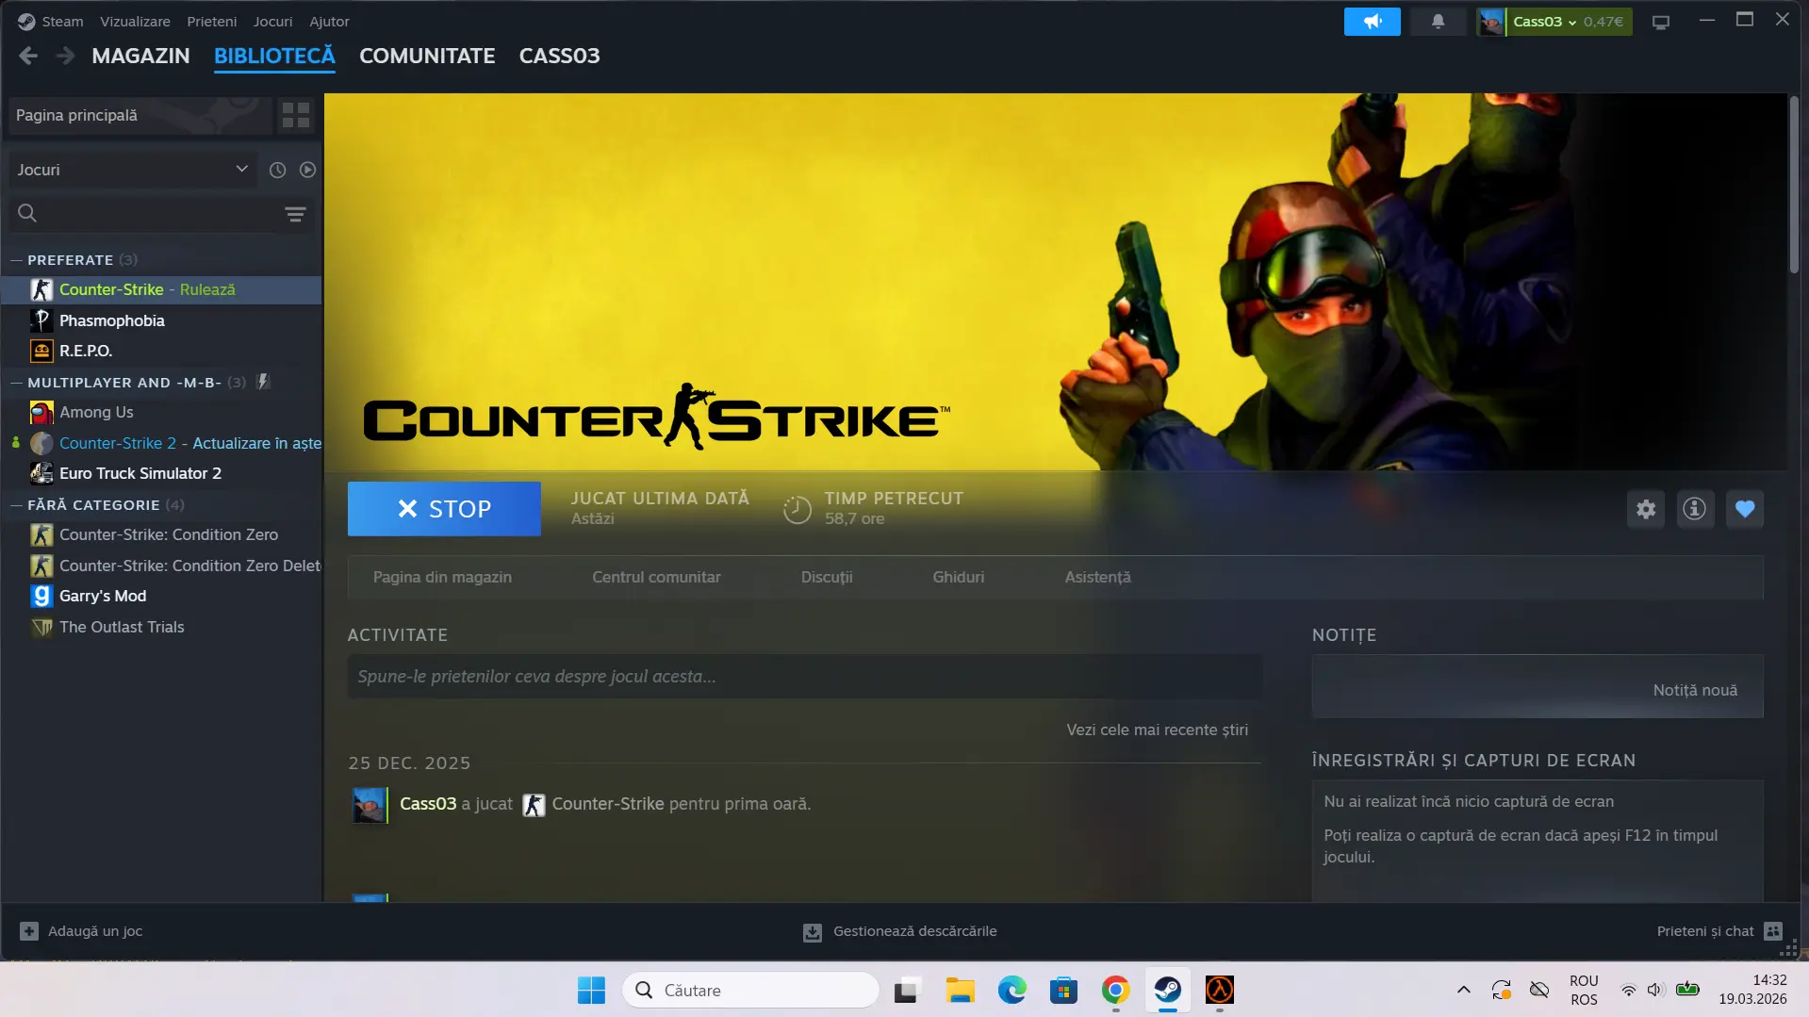This screenshot has height=1017, width=1809.
Task: Open library collections grid view
Action: click(x=296, y=115)
